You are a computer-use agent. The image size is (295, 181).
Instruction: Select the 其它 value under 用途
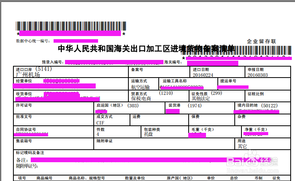coord(242,146)
